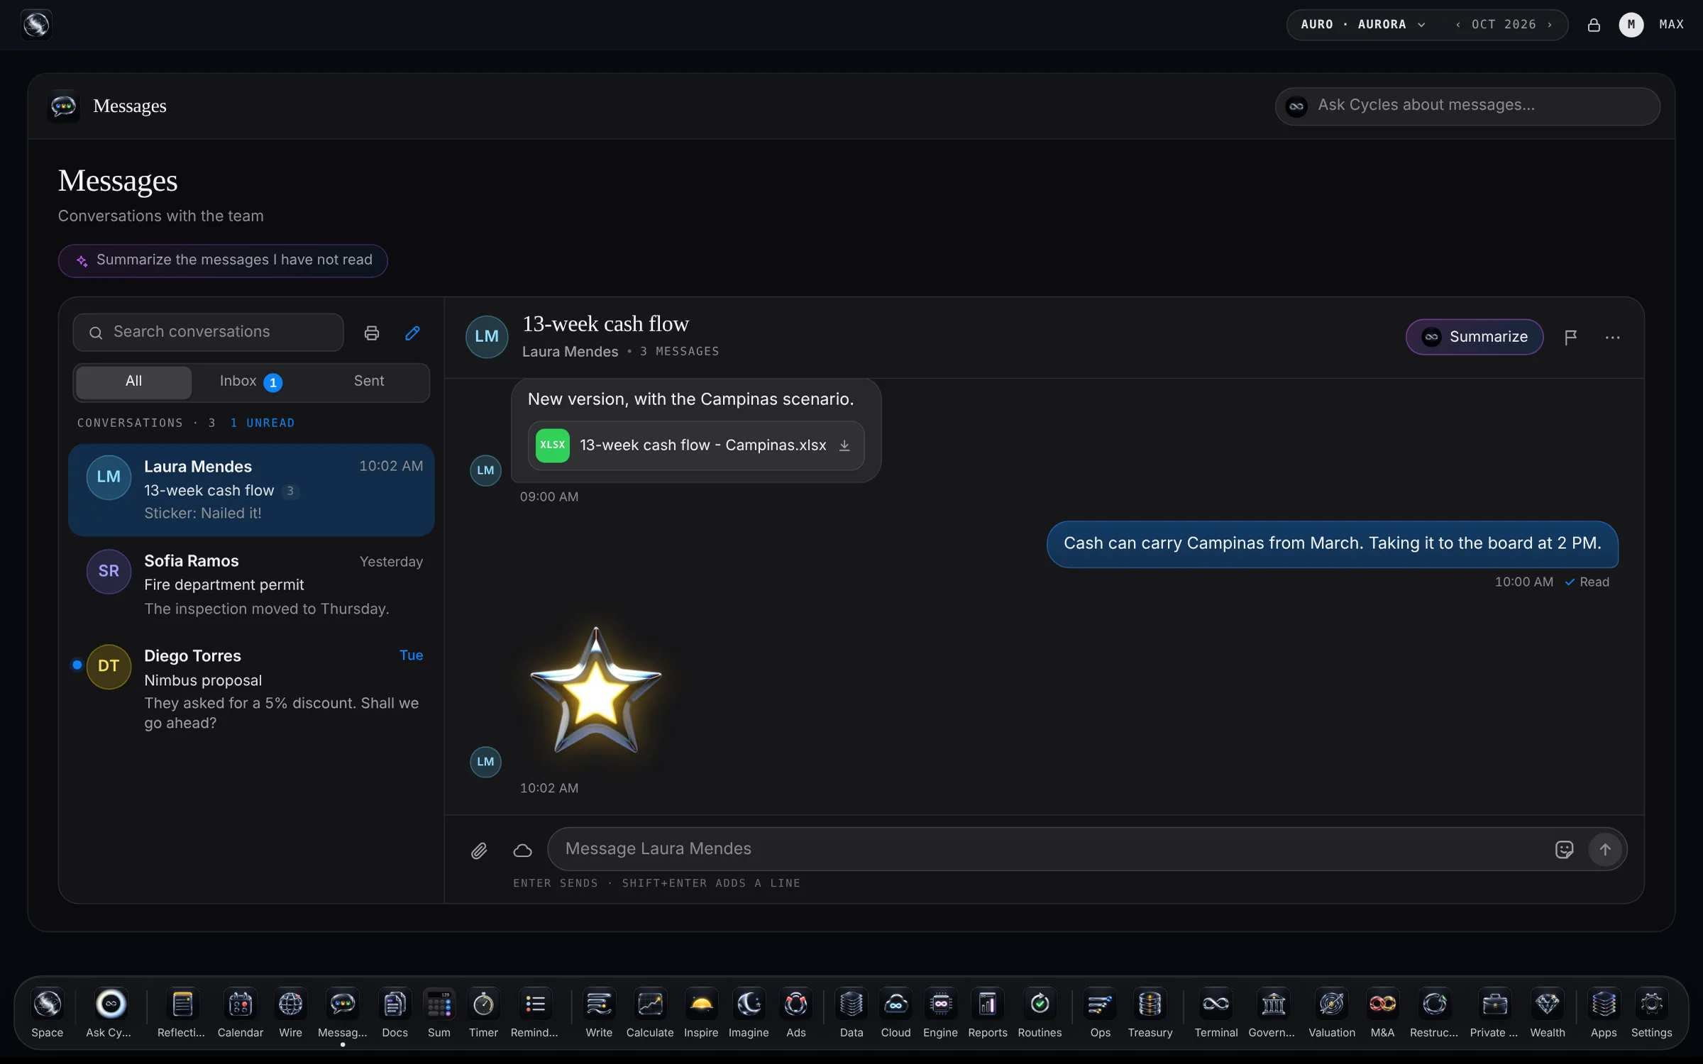Open the 13-week cash flow - Campinas.xlsx file
The height and width of the screenshot is (1064, 1703).
coord(695,445)
